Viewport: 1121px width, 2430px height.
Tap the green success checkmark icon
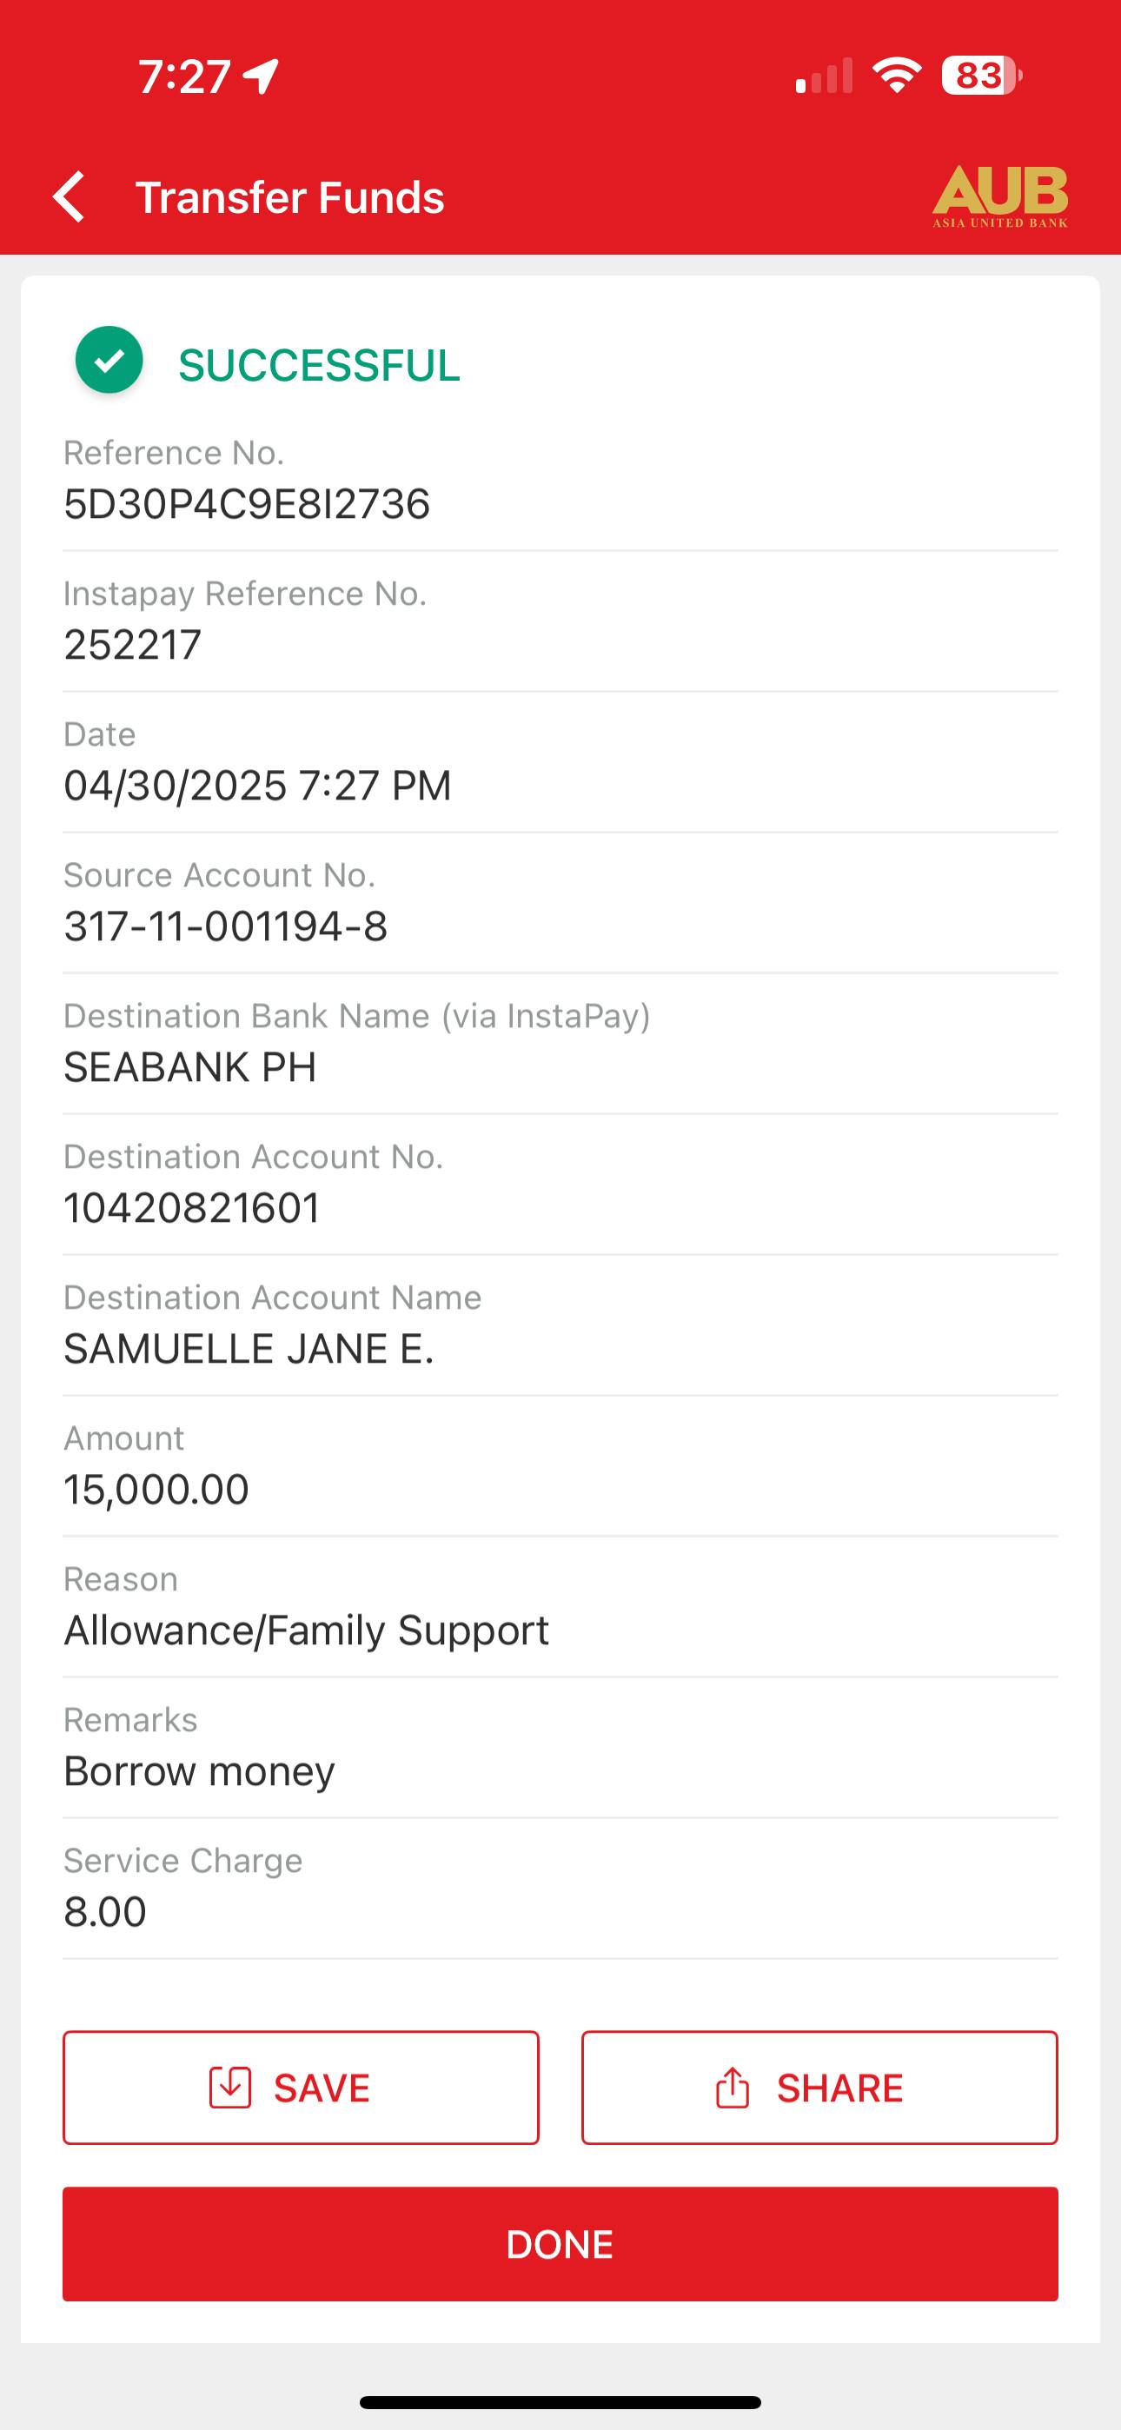click(109, 360)
